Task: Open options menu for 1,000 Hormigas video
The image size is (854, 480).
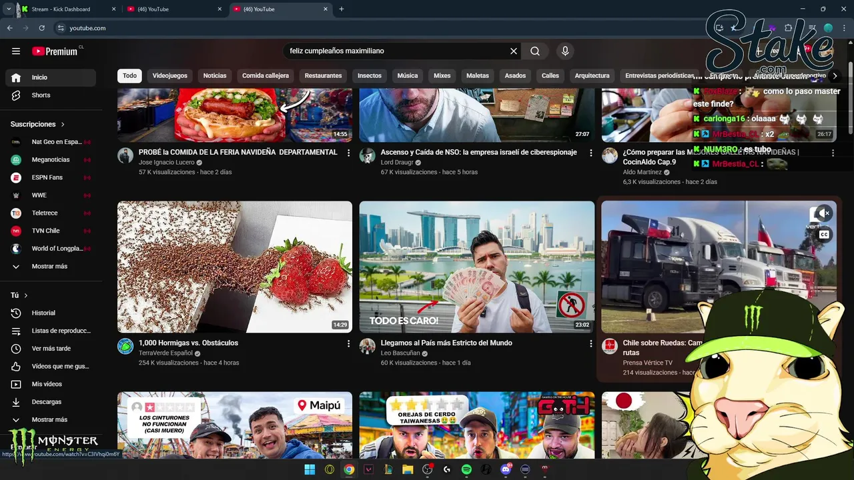Action: 348,343
